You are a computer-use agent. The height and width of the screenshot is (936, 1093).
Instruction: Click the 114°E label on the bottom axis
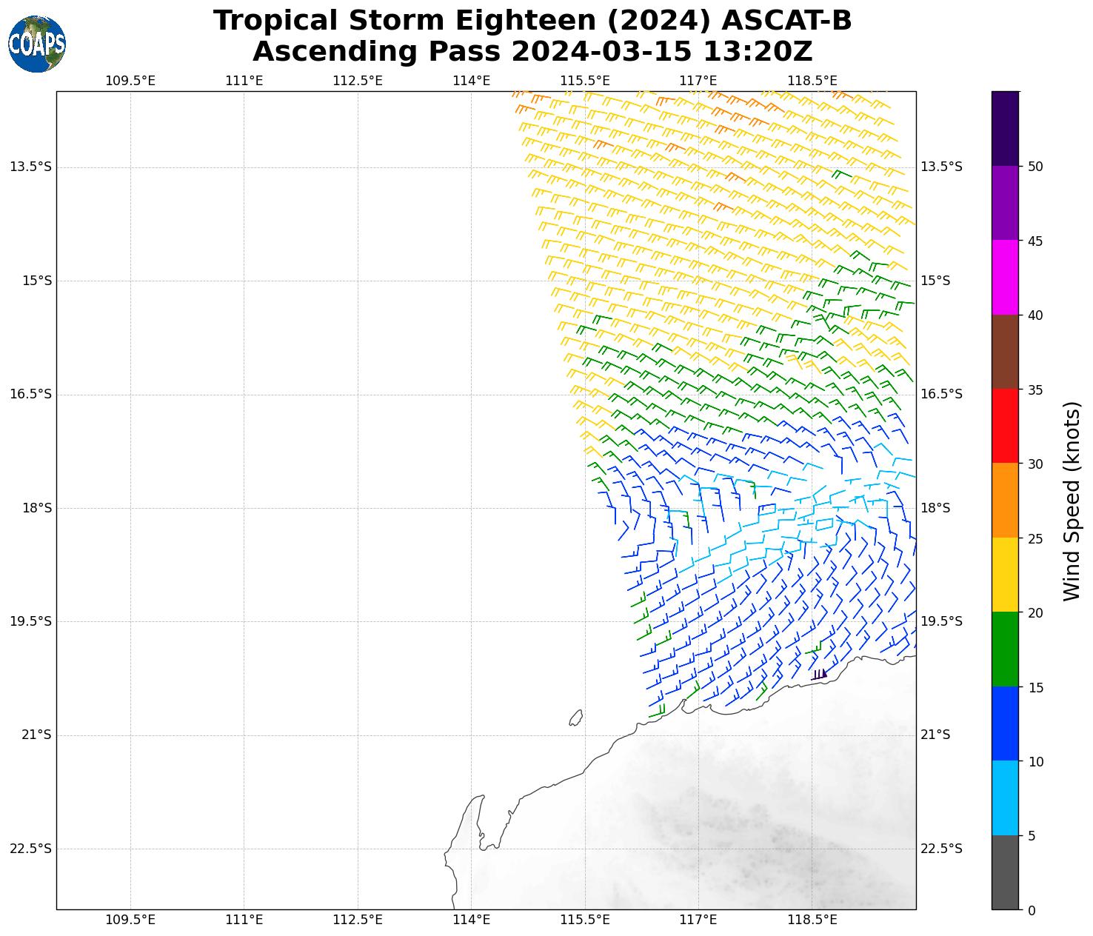(471, 920)
